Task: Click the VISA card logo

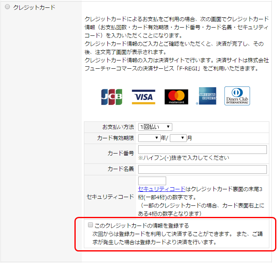Action: (x=144, y=97)
